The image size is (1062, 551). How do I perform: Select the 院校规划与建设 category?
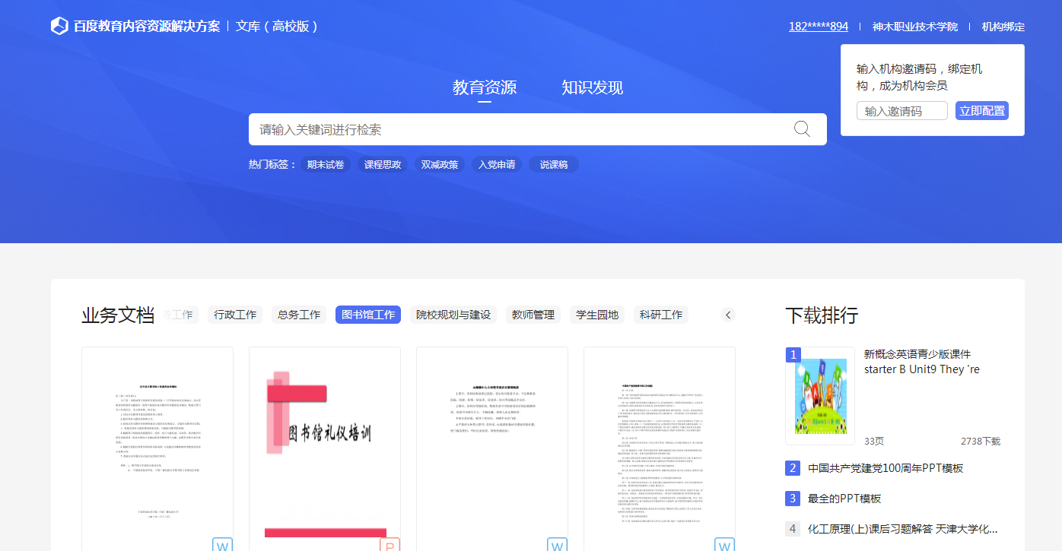click(x=453, y=315)
